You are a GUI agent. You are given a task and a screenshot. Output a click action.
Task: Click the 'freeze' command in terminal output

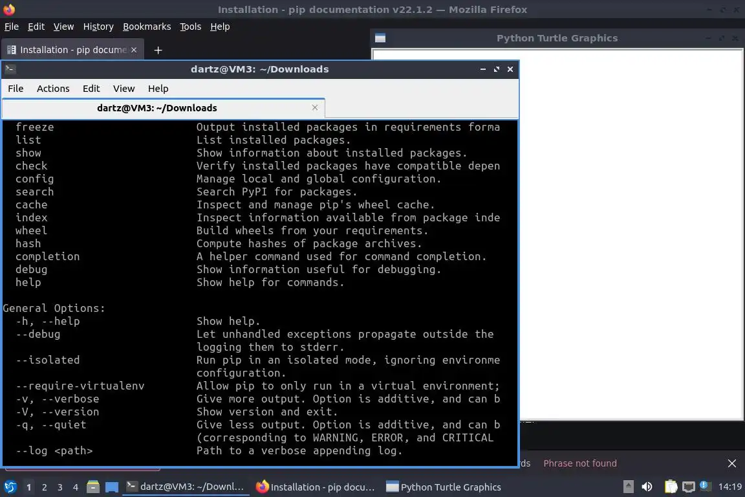tap(35, 127)
